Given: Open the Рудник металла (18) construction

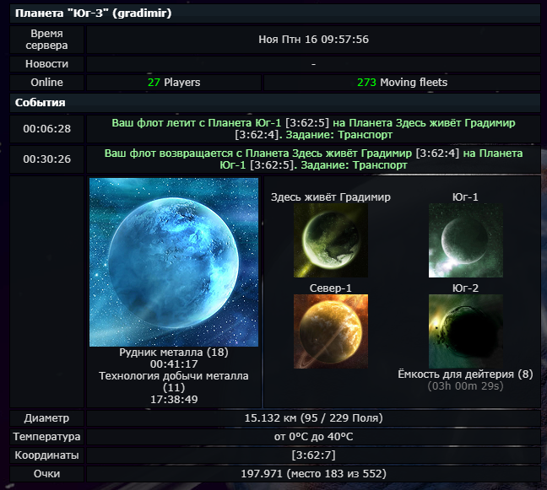Looking at the screenshot, I should (x=173, y=353).
